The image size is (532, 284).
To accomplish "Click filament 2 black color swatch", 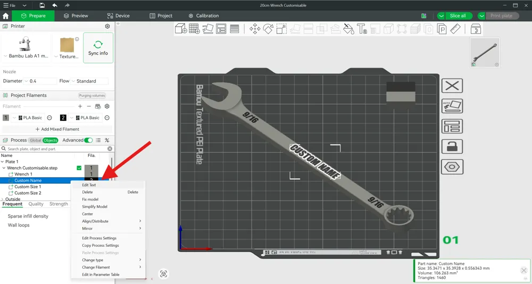I will pos(63,118).
